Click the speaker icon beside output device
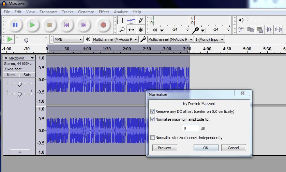This screenshot has height=172, width=286. coord(88,39)
